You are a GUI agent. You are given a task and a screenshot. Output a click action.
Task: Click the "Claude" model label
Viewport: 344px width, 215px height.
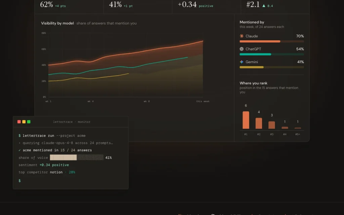pos(252,36)
